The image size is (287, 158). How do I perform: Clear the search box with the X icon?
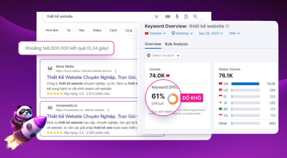[156, 17]
